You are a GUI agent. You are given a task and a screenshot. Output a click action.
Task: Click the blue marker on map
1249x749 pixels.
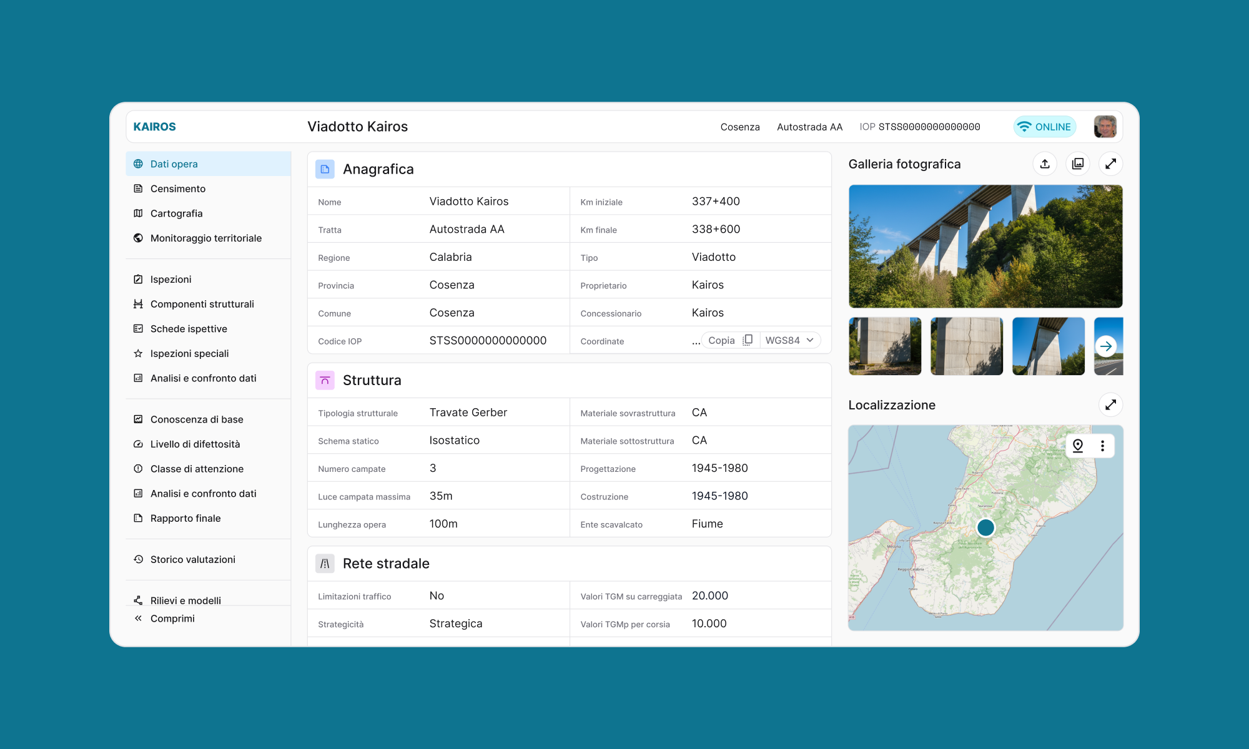985,527
